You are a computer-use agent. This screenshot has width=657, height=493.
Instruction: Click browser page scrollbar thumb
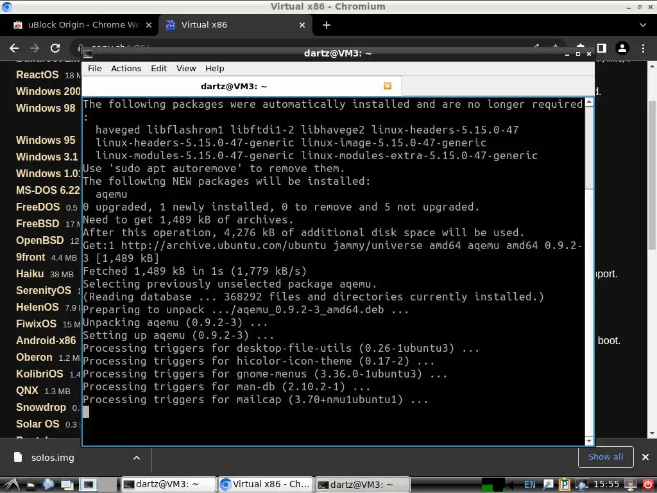click(653, 176)
